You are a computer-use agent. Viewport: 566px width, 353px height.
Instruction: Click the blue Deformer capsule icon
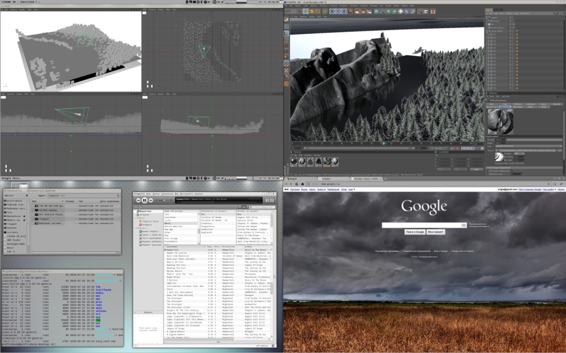[406, 11]
